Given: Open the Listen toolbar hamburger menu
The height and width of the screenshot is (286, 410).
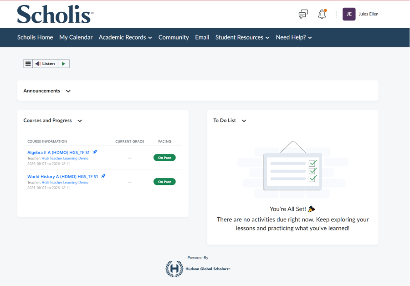Looking at the screenshot, I should coord(28,63).
